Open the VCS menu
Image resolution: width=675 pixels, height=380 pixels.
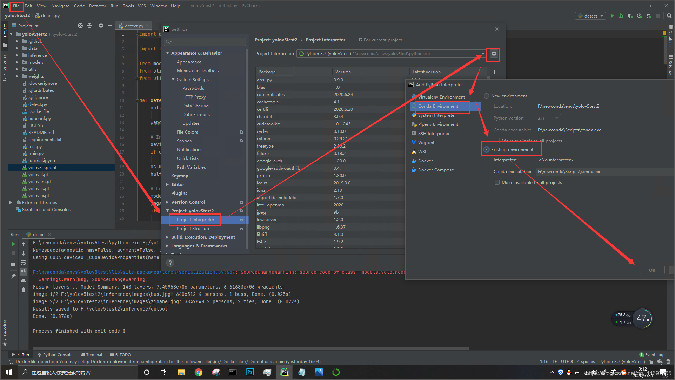pyautogui.click(x=142, y=6)
